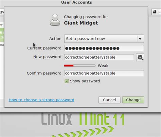Click the 'Show password' label text

85,81
